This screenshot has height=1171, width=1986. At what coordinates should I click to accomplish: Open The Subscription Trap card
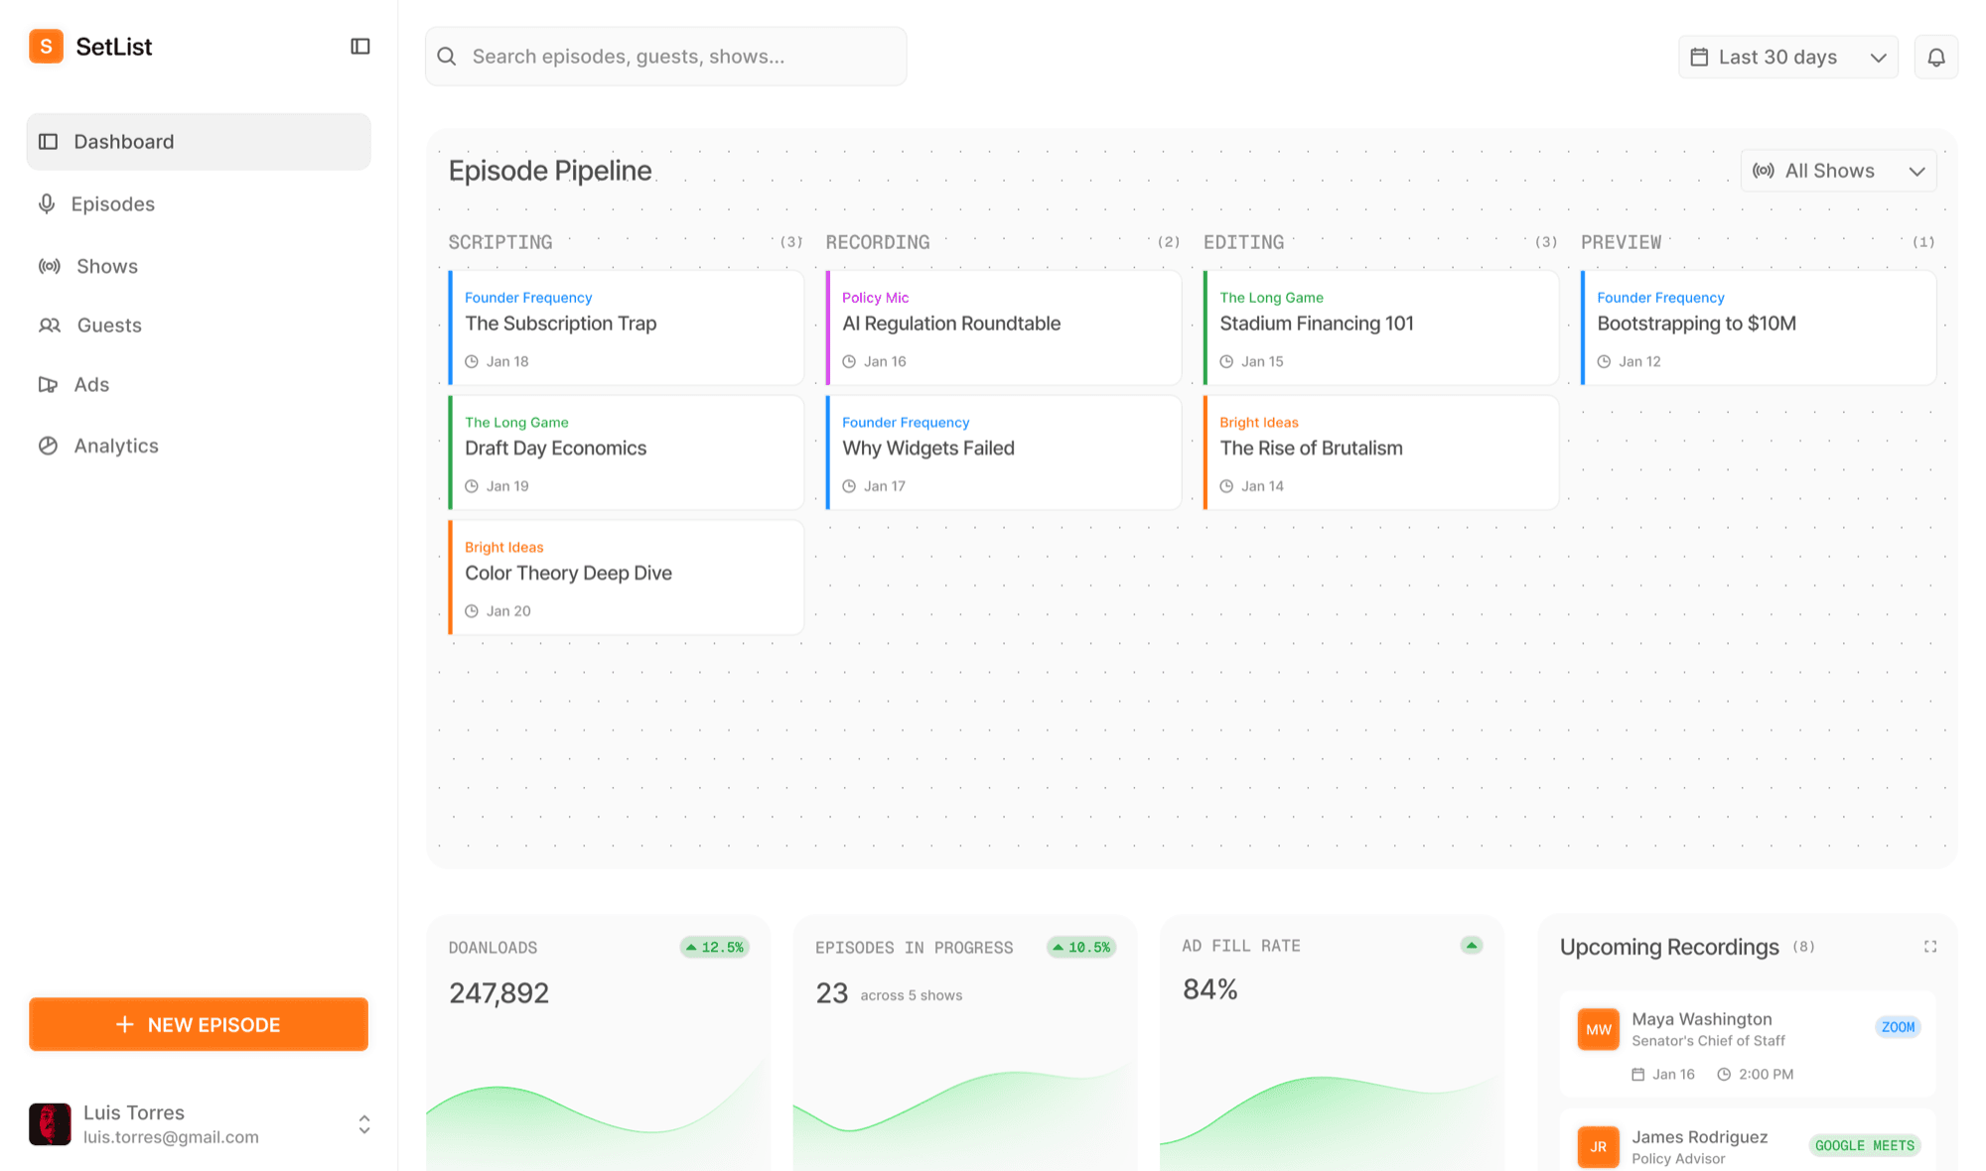(626, 327)
